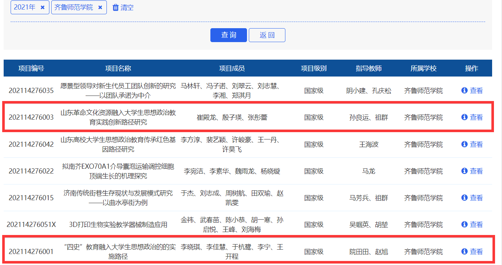Click the 指导教师 column header
This screenshot has height=265, width=502.
368,68
